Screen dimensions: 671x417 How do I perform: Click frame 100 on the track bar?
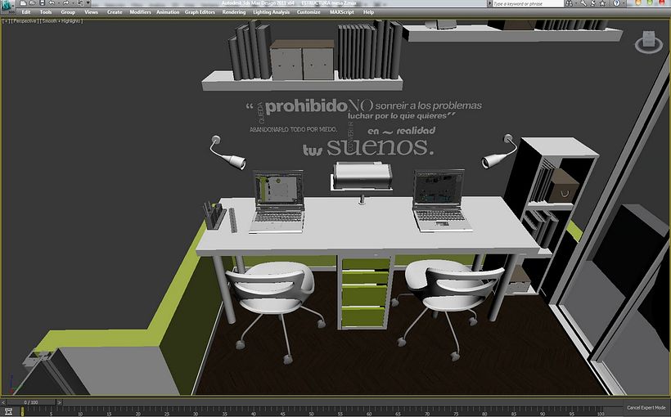601,412
